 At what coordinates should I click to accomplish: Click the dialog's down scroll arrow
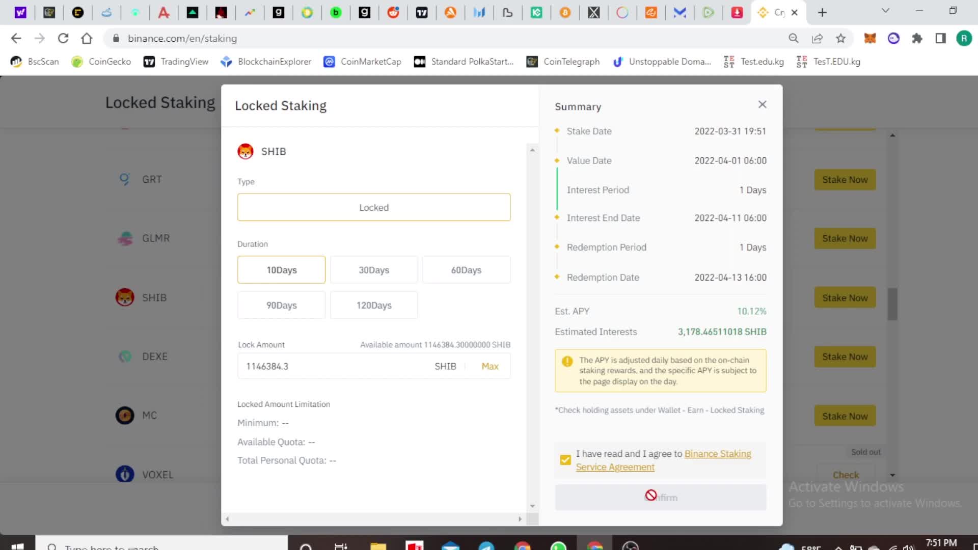point(532,506)
